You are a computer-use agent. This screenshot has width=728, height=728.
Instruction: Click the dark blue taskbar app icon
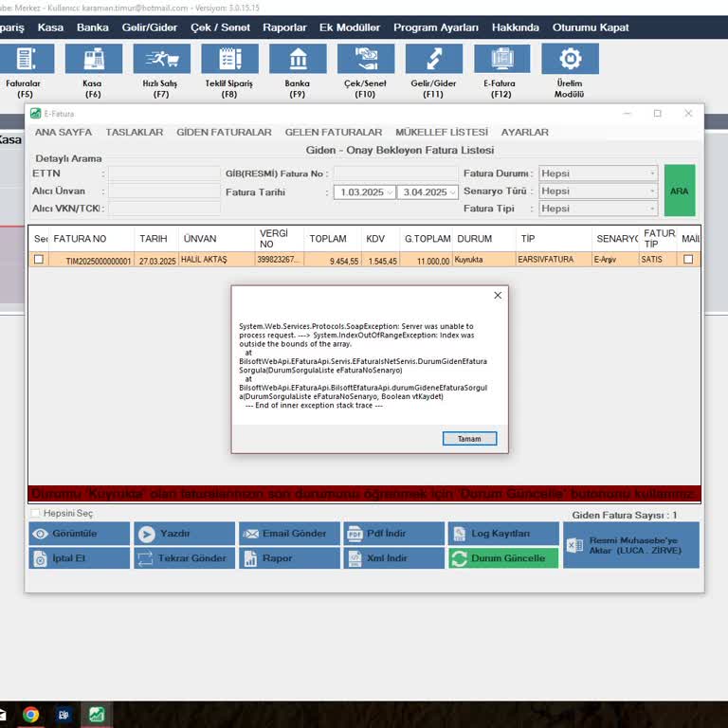coord(64,714)
